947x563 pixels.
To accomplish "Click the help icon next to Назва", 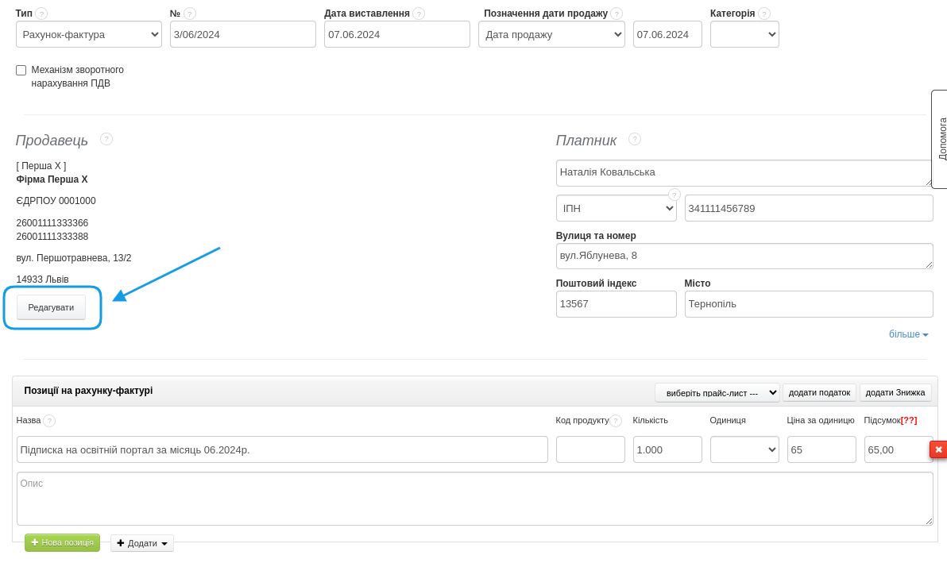I will click(x=49, y=421).
